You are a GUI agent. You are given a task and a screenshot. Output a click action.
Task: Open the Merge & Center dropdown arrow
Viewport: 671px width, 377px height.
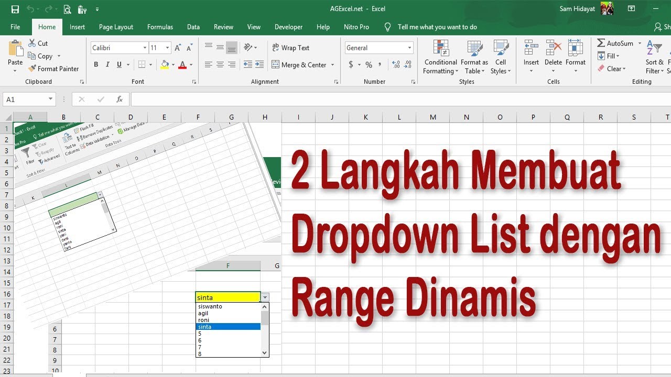click(332, 65)
